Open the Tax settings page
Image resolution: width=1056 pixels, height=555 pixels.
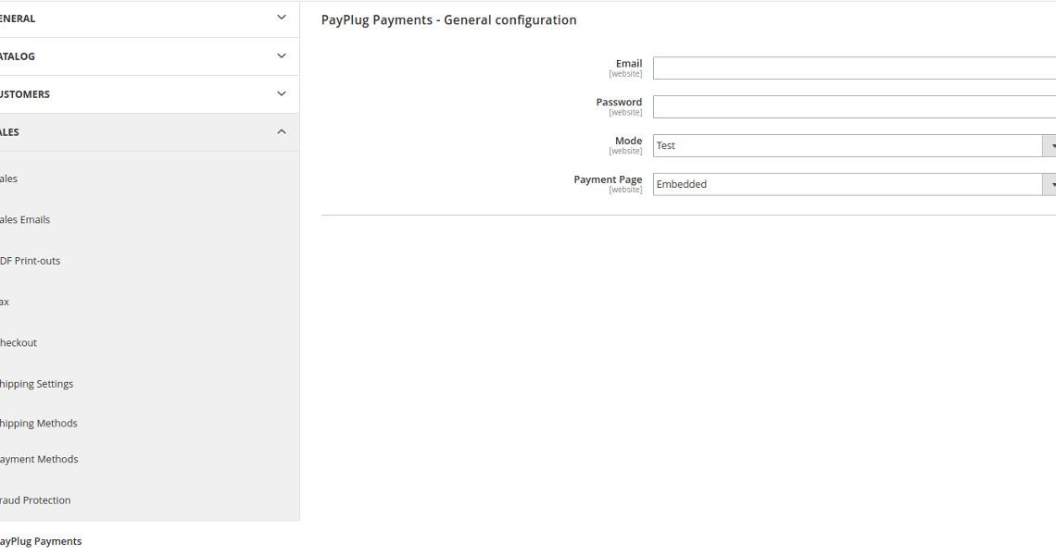pos(5,301)
